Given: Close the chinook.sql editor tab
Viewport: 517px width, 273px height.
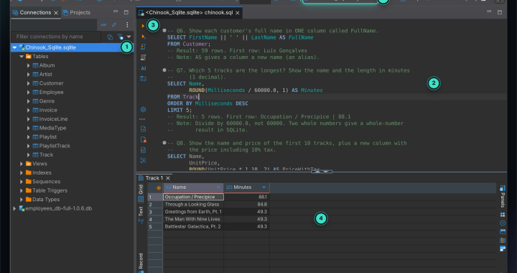Looking at the screenshot, I should [238, 13].
